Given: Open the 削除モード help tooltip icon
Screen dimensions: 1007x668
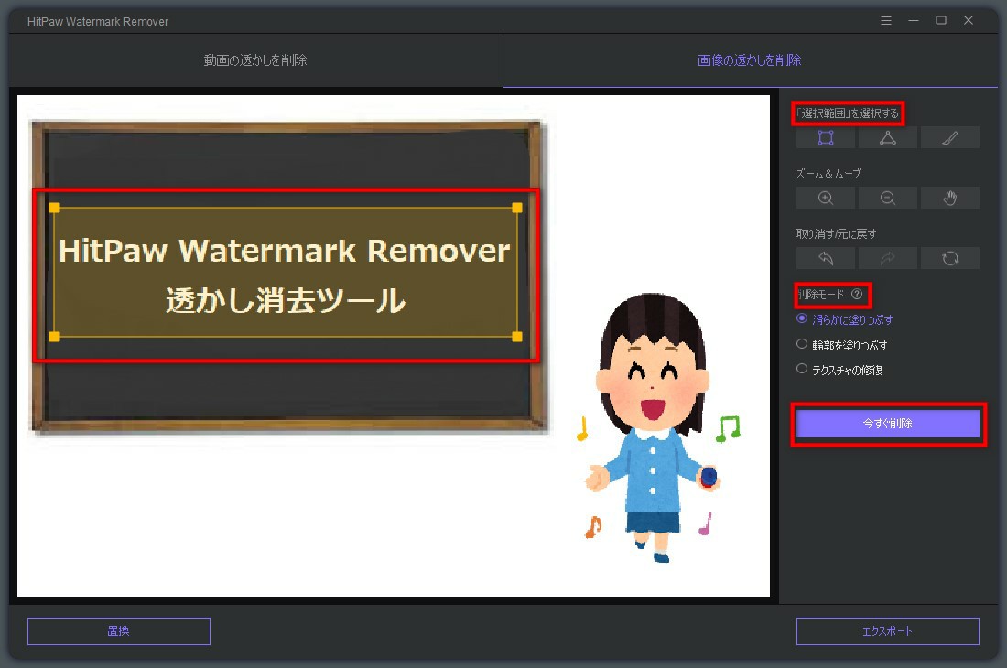Looking at the screenshot, I should (x=855, y=295).
